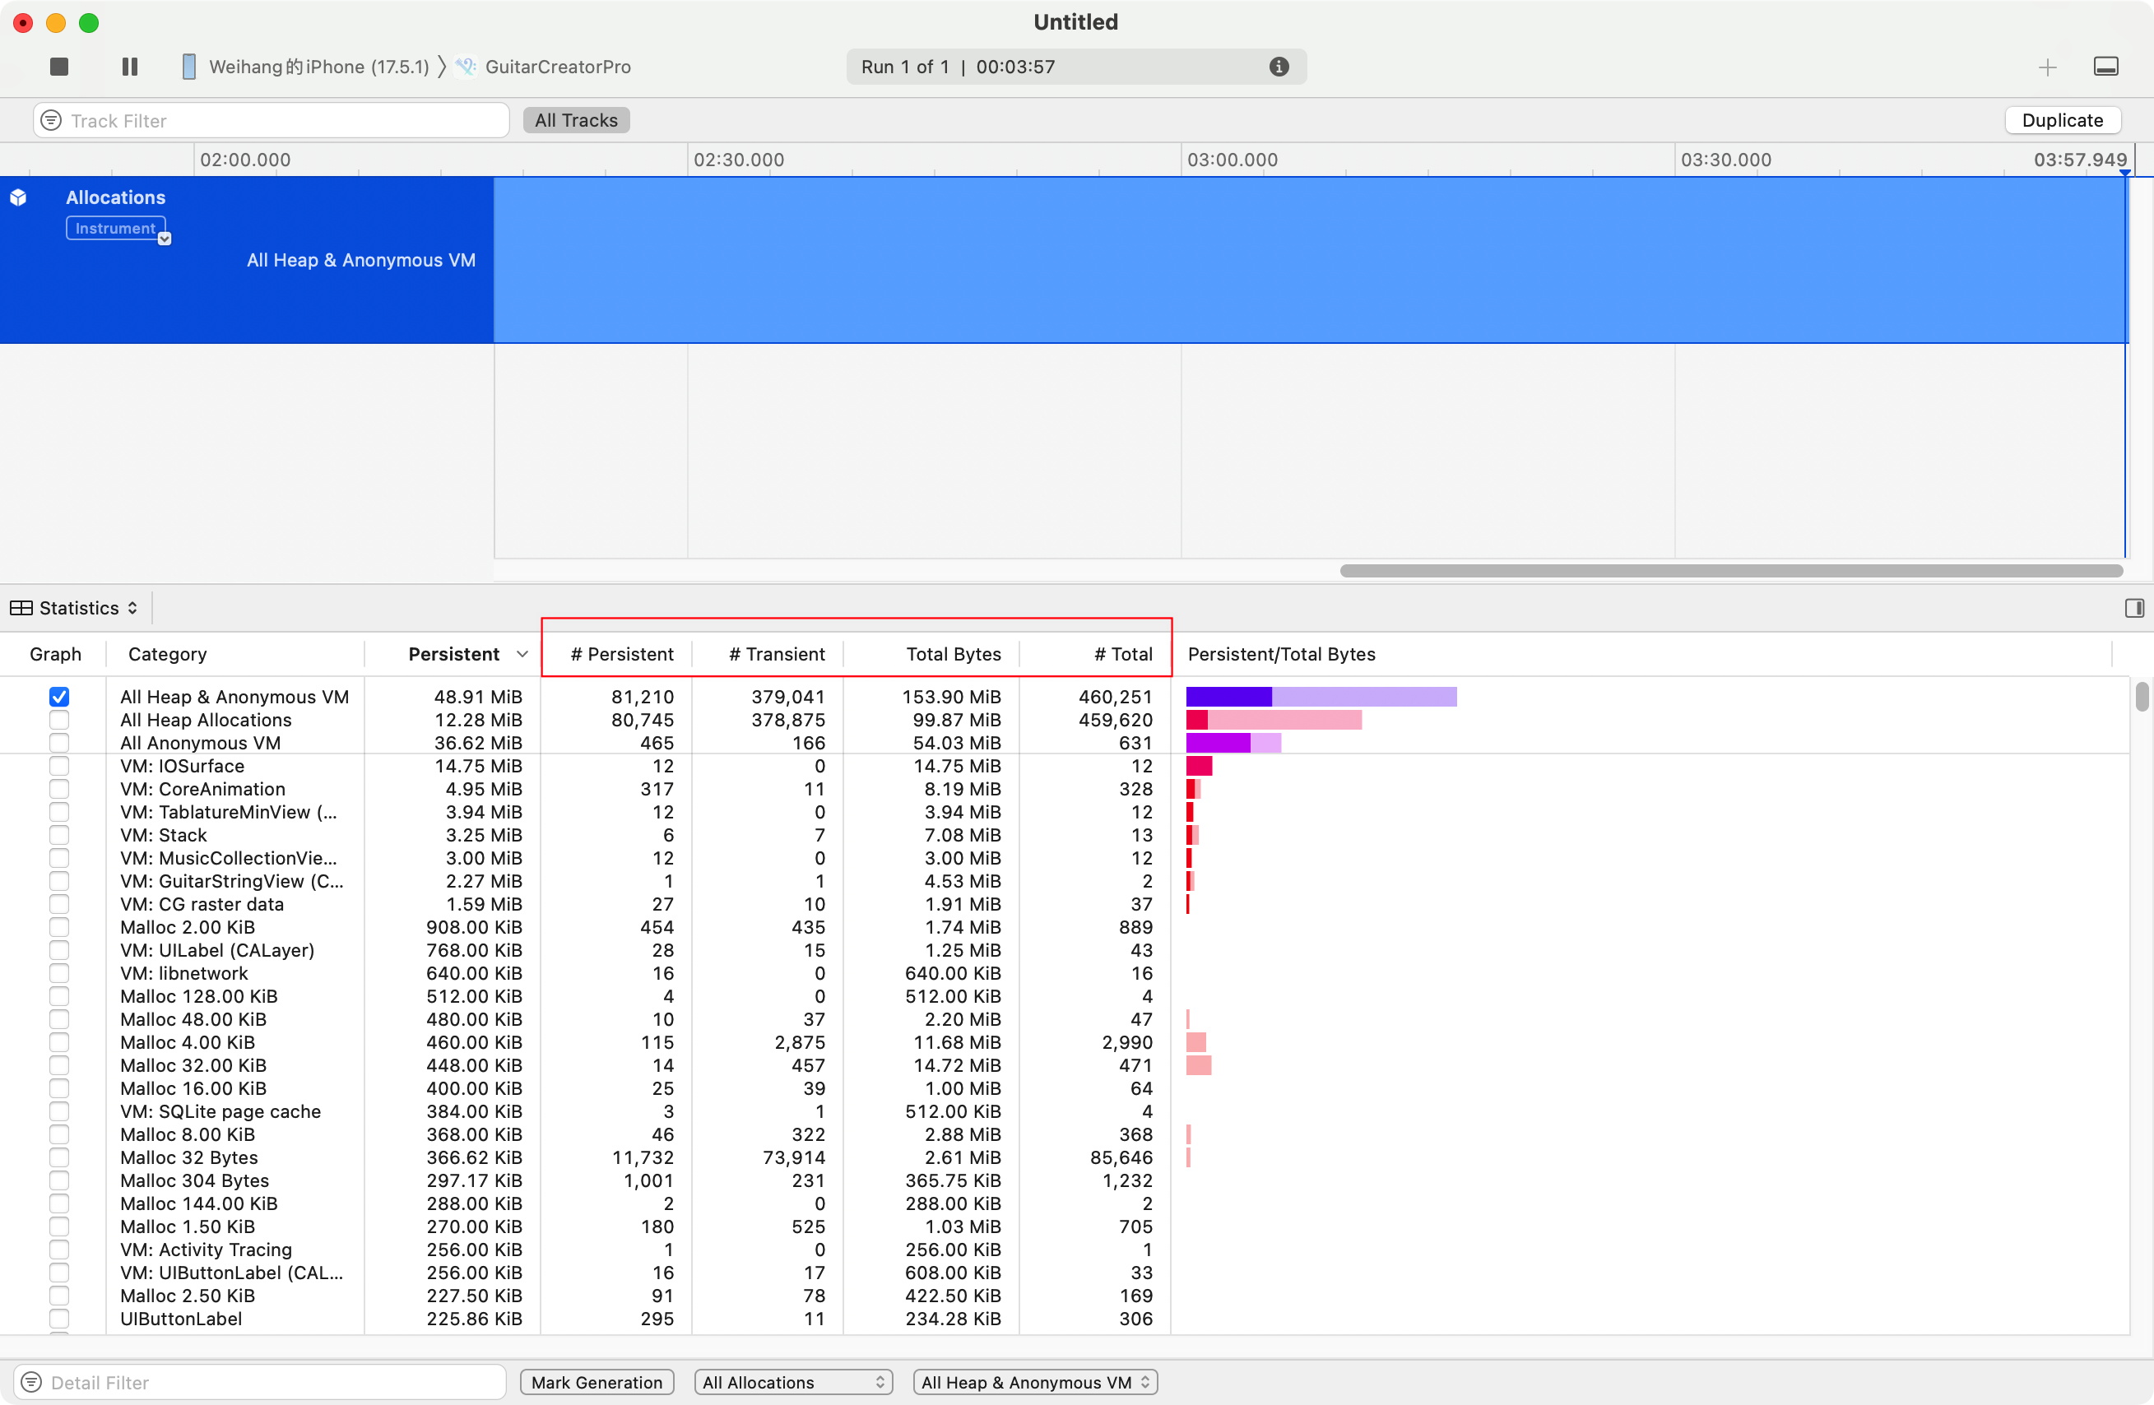Click the Mark Generation button

tap(597, 1381)
